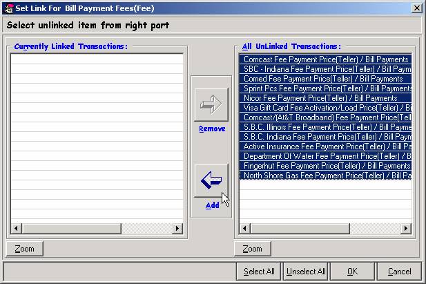Click left scroll arrow of unlinked list
The height and width of the screenshot is (284, 426).
pyautogui.click(x=245, y=228)
